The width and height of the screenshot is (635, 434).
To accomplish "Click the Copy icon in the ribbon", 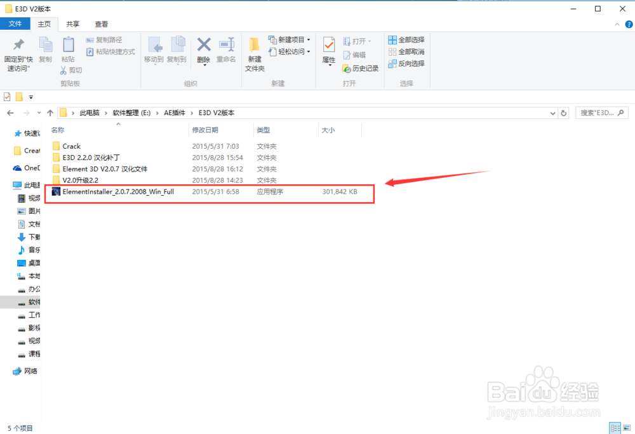I will [x=45, y=44].
